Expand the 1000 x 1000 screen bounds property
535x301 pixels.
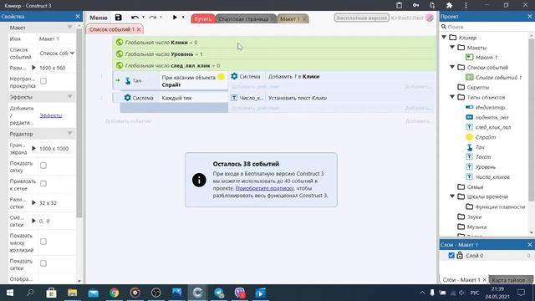[33, 149]
